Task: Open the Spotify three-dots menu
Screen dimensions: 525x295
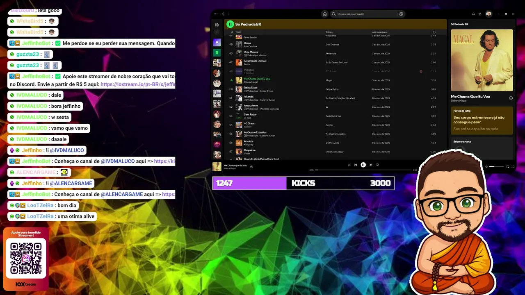Action: (215, 14)
